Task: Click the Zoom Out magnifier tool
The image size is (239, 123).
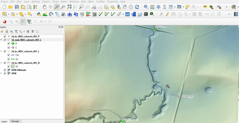Action: (63, 7)
